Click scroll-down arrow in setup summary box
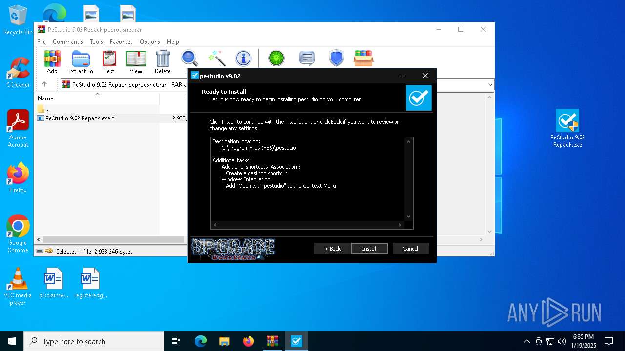625x351 pixels. [408, 217]
